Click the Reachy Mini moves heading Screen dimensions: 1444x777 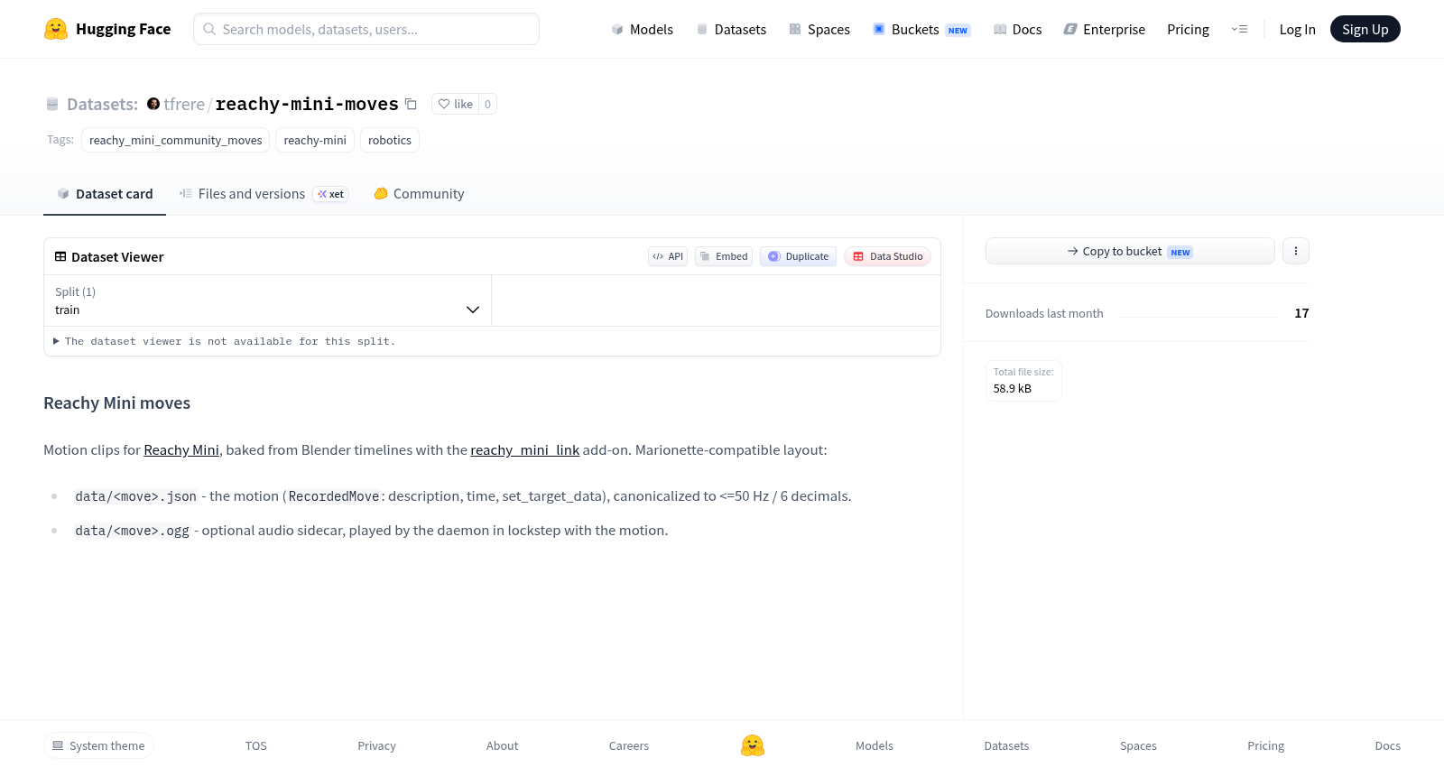click(117, 402)
